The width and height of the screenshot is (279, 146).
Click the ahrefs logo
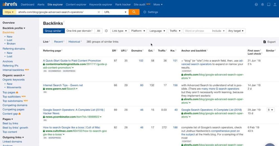click(10, 4)
